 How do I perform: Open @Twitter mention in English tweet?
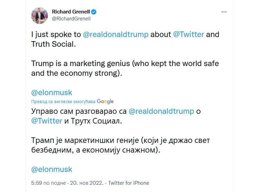tap(189, 35)
